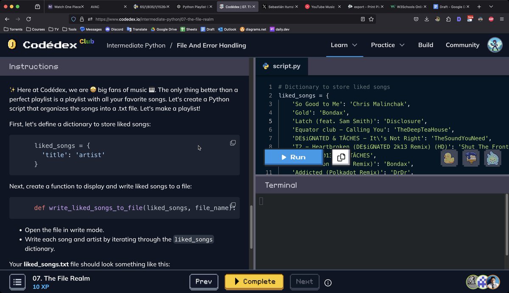Click the AdBlock Plus extension icon

(x=491, y=19)
